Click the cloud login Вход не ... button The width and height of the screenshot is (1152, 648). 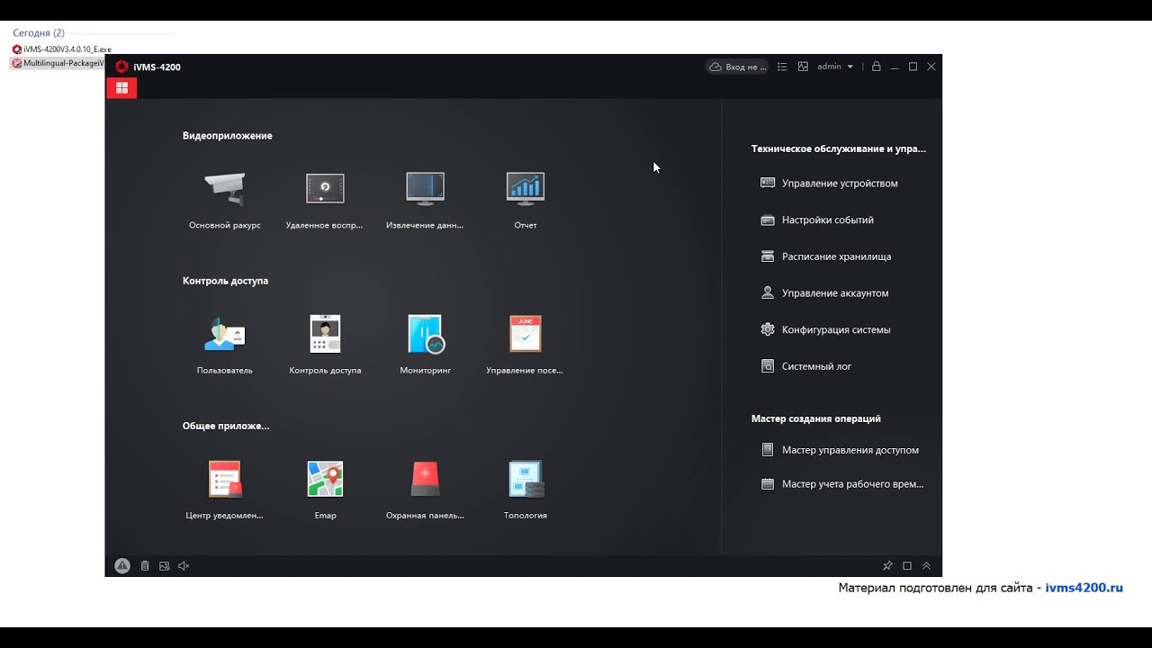pyautogui.click(x=738, y=67)
